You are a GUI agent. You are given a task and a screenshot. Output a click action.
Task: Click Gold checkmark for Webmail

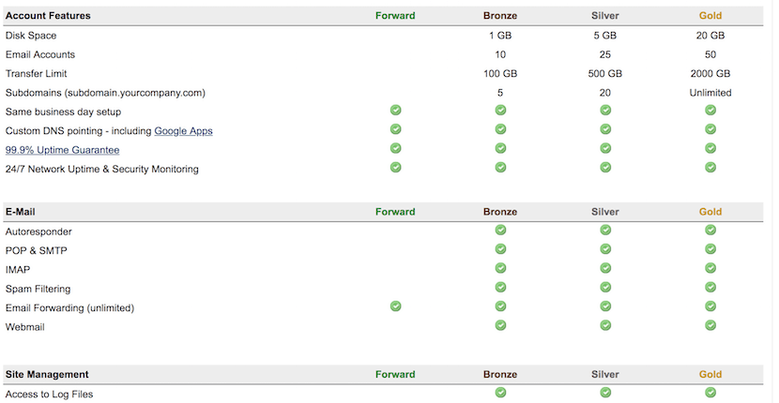point(710,325)
